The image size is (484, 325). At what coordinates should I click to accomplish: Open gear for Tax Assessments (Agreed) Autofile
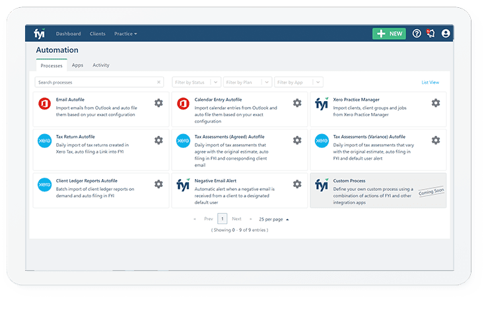pyautogui.click(x=297, y=140)
